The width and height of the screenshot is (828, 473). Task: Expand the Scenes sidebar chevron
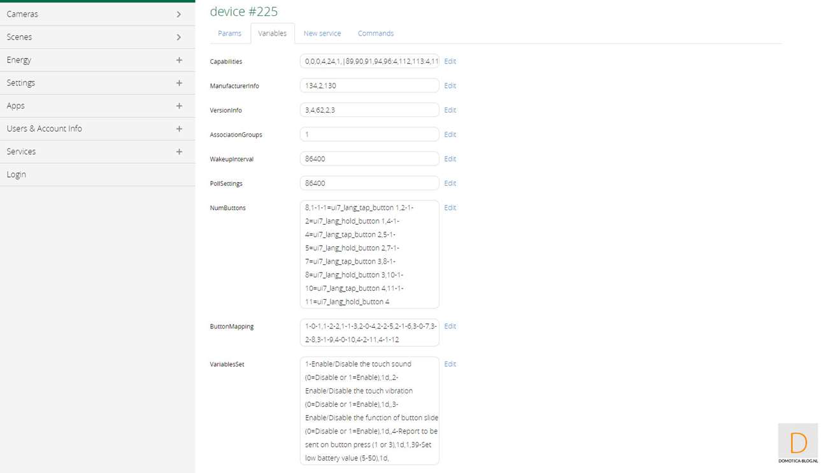pos(178,37)
